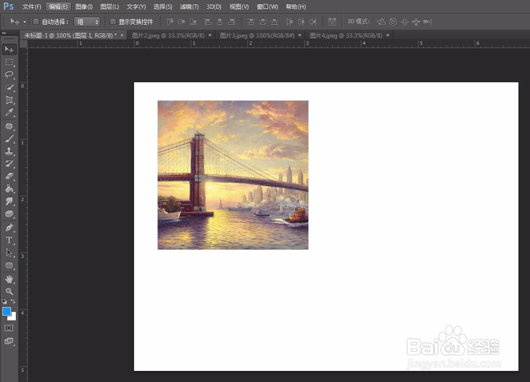This screenshot has height=382, width=530.
Task: Close the 图片4.jpeg tab
Action: point(388,35)
